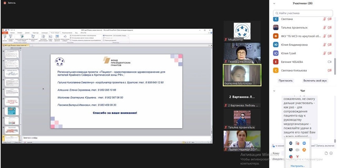This screenshot has width=337, height=168.
Task: Click the file attachment icon in chat
Action: click(x=326, y=153)
